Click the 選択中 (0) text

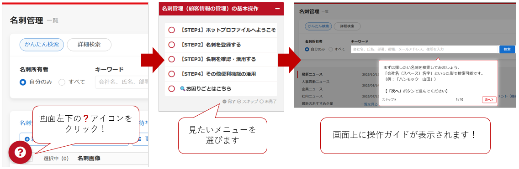point(56,159)
